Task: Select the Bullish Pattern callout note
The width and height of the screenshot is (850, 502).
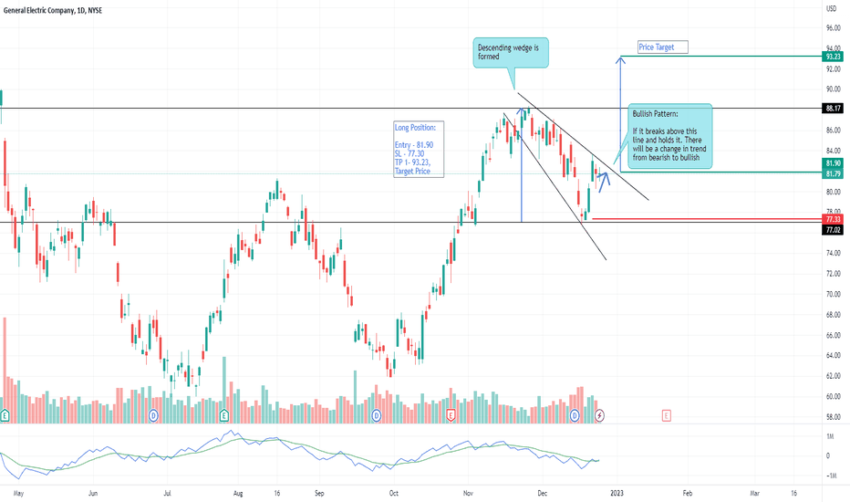Action: click(670, 136)
